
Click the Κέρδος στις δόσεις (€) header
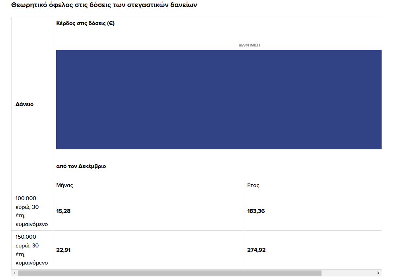[86, 23]
